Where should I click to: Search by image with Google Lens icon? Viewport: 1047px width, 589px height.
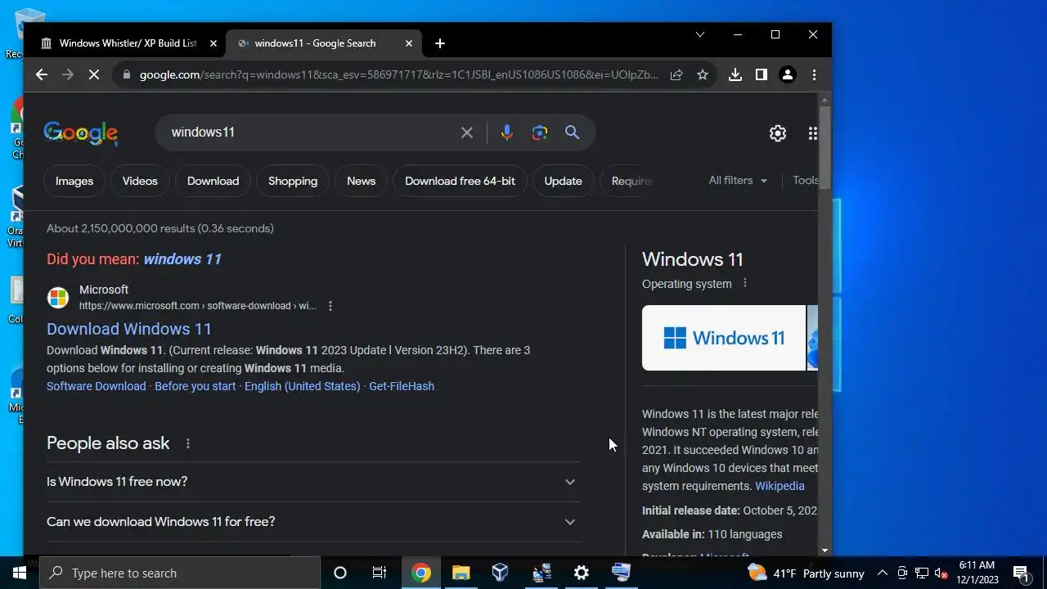[540, 133]
